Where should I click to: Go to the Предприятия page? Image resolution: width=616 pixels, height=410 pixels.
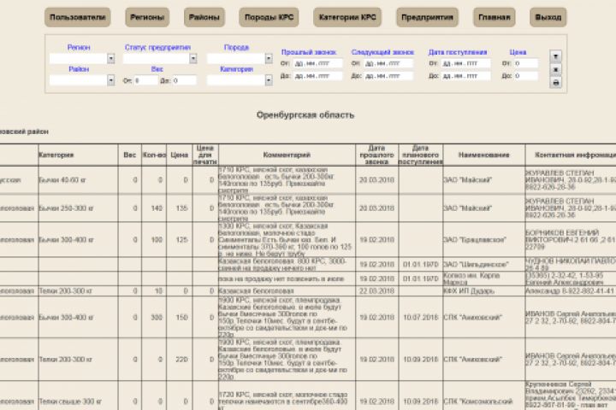coord(428,17)
